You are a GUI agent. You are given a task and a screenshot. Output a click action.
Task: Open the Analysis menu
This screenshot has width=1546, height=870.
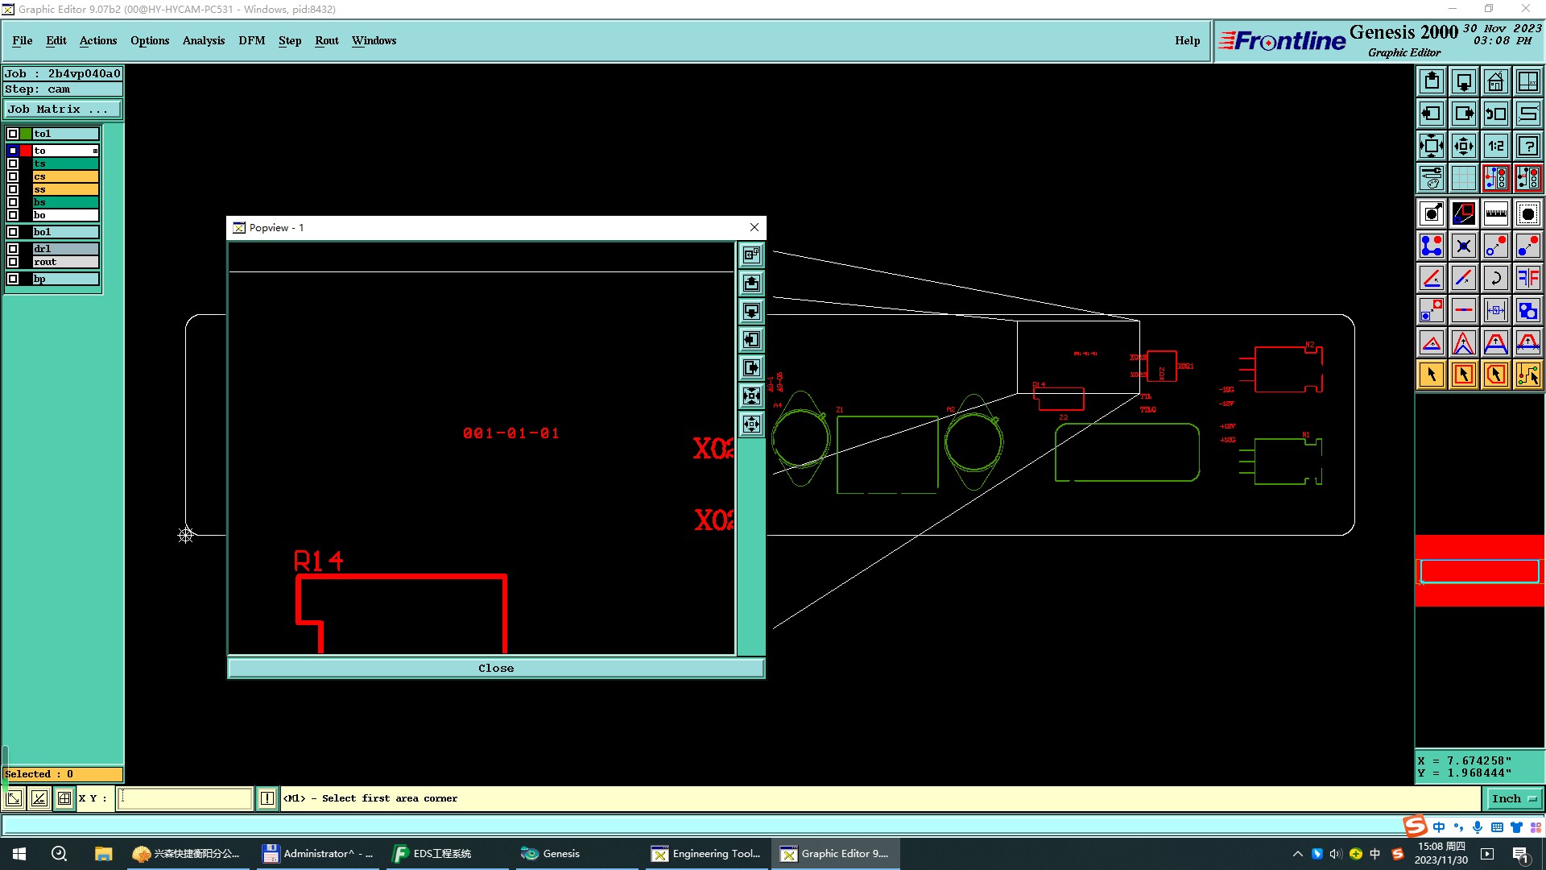[203, 40]
